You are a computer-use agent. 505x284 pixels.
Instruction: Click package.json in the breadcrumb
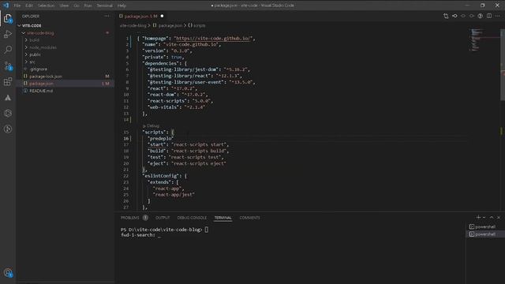(x=170, y=25)
